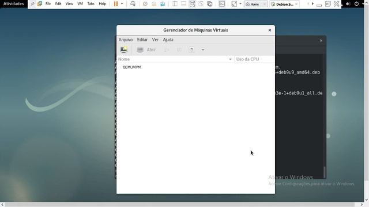Open the Ver menu
The height and width of the screenshot is (207, 369).
click(x=155, y=40)
